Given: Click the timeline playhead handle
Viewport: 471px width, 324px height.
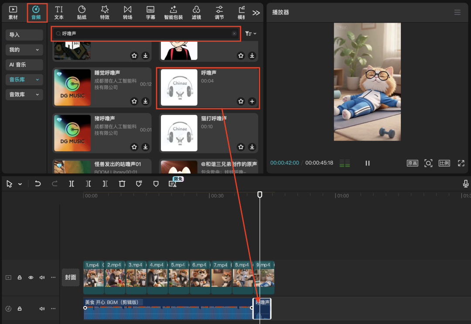Looking at the screenshot, I should click(x=260, y=195).
